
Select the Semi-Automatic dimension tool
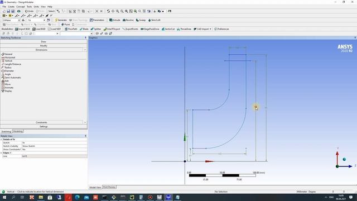(x=11, y=78)
